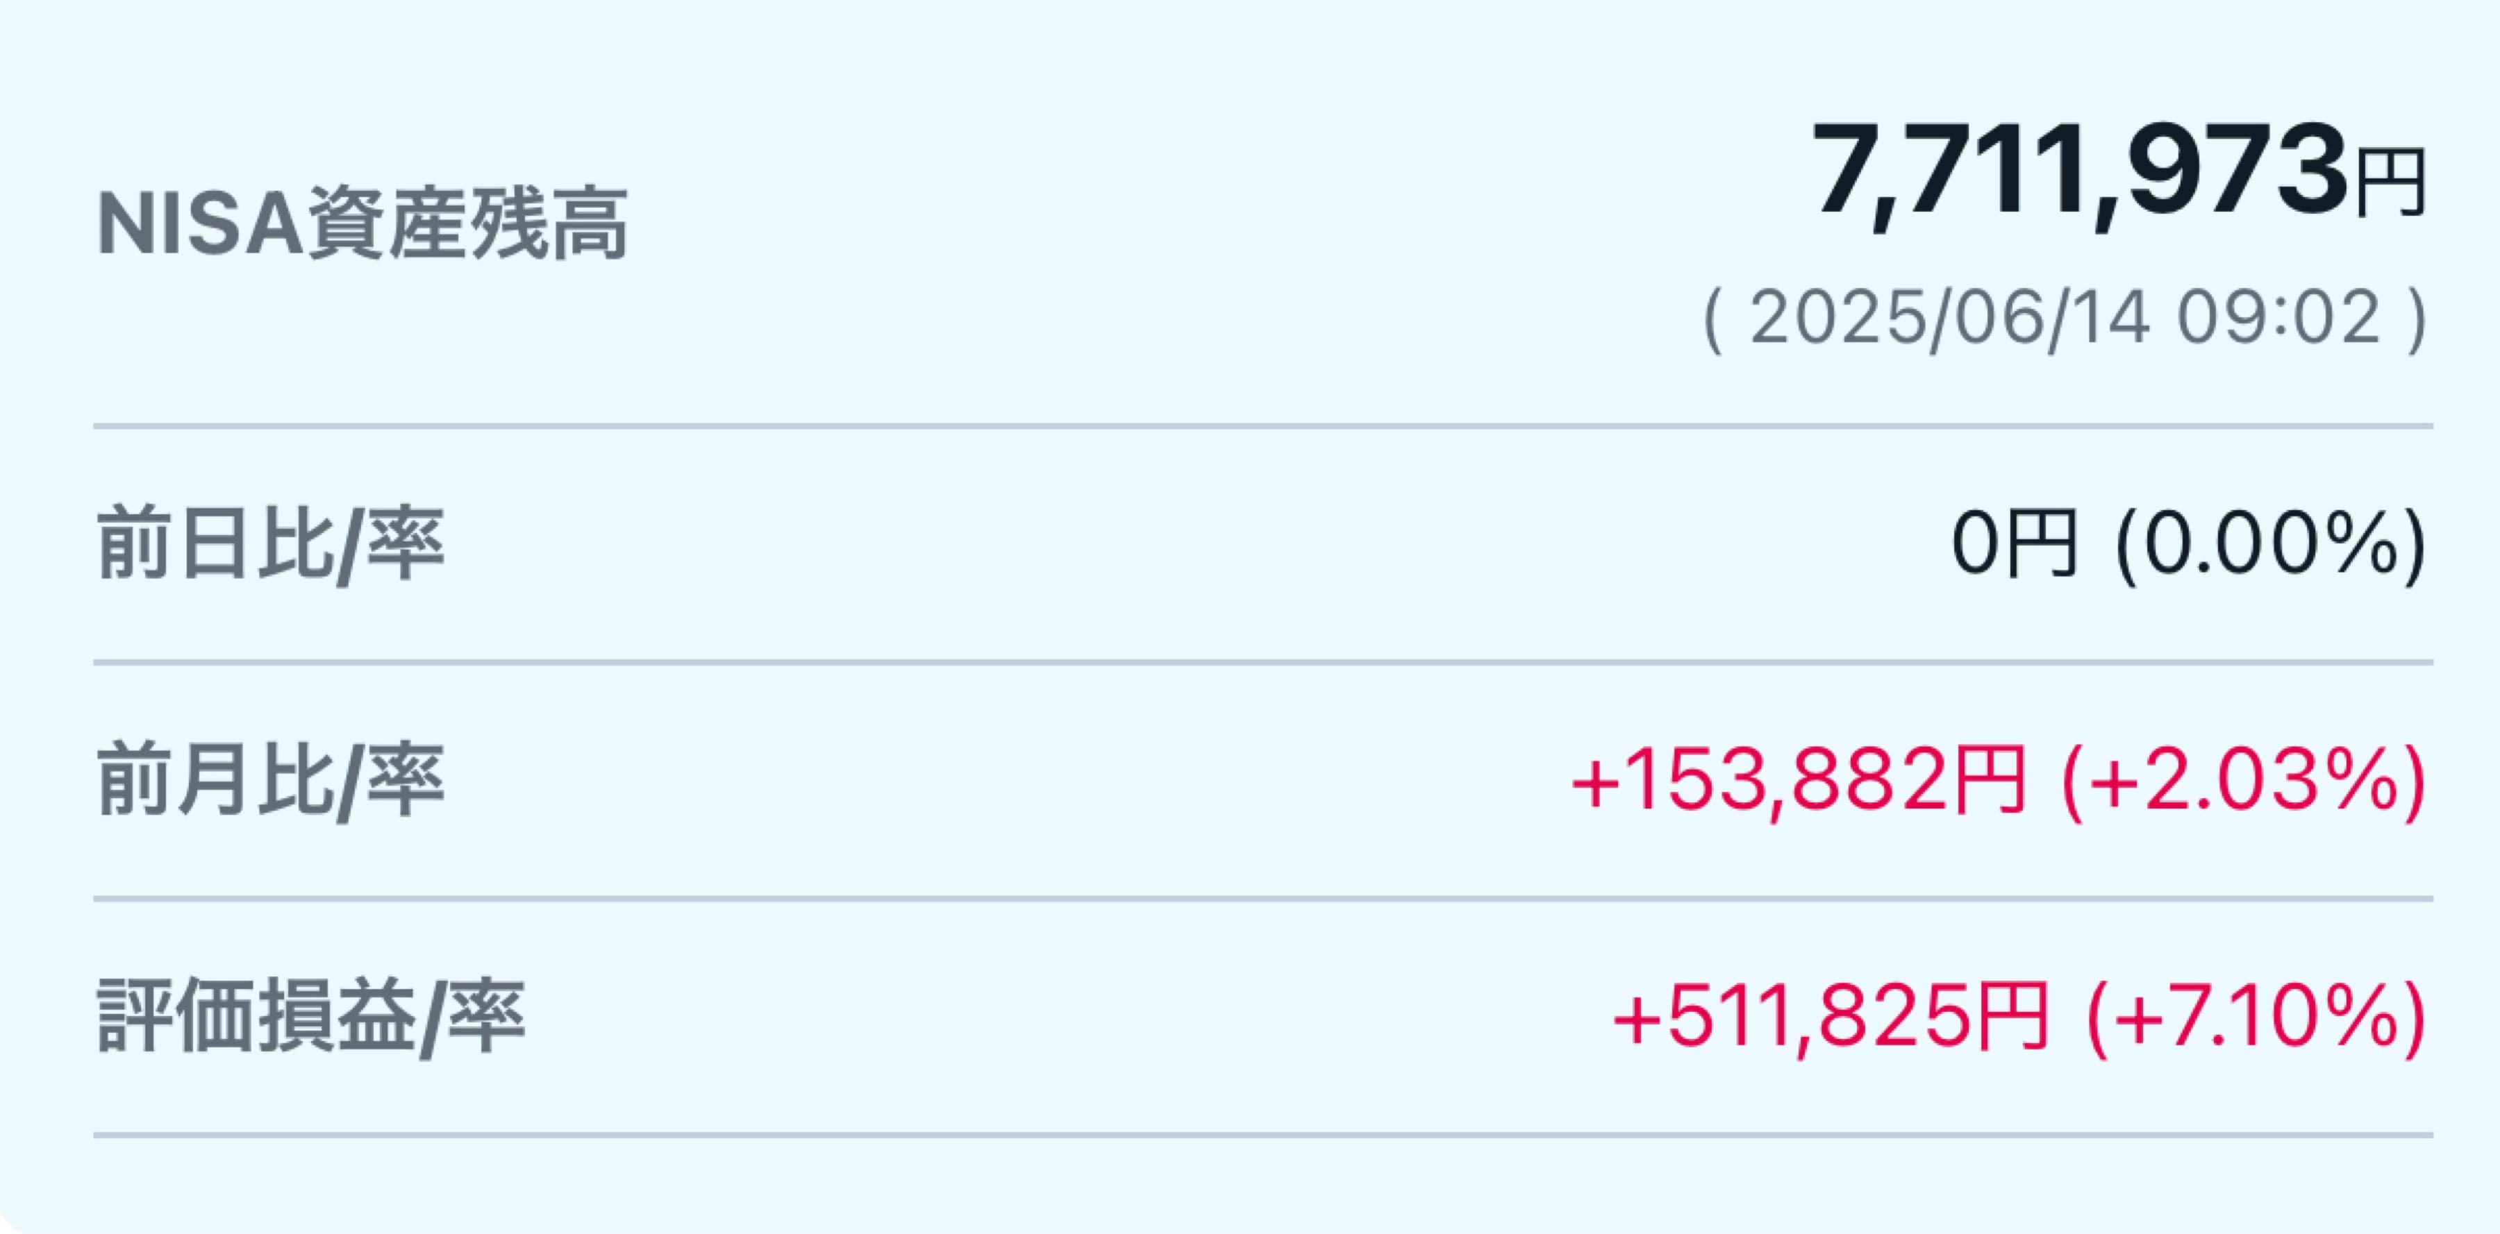Click the divider line beneath the timestamp
The image size is (2500, 1234).
tap(1264, 426)
